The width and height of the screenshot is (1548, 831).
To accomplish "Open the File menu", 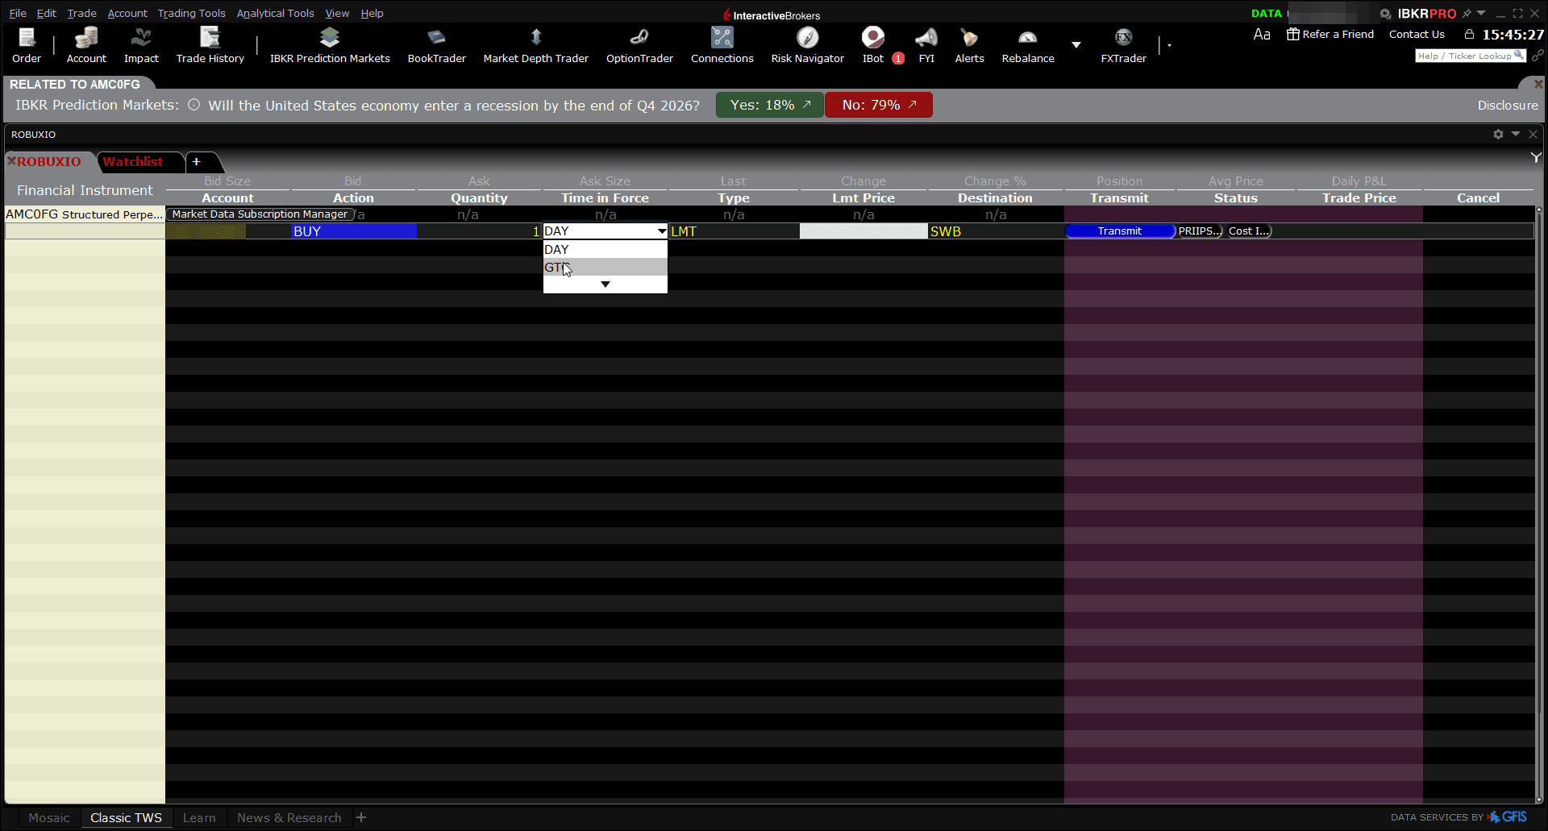I will pos(18,13).
